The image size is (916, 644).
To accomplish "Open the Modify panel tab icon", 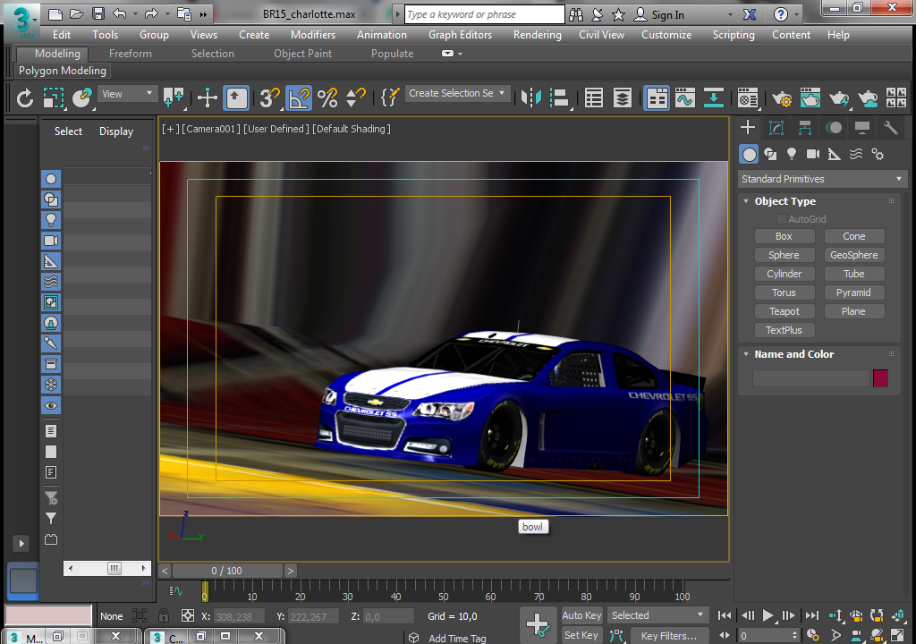I will pyautogui.click(x=776, y=127).
